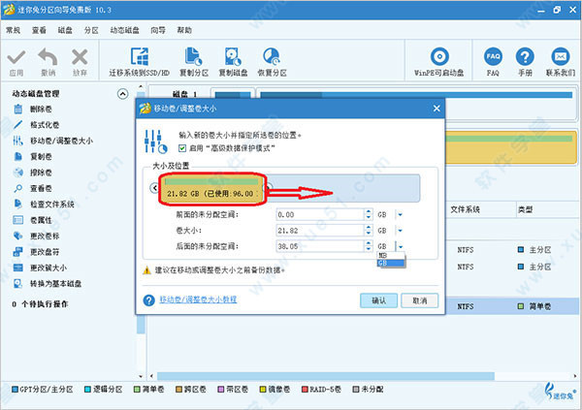582x410 pixels.
Task: Open the 帮助 menu
Action: click(x=184, y=30)
